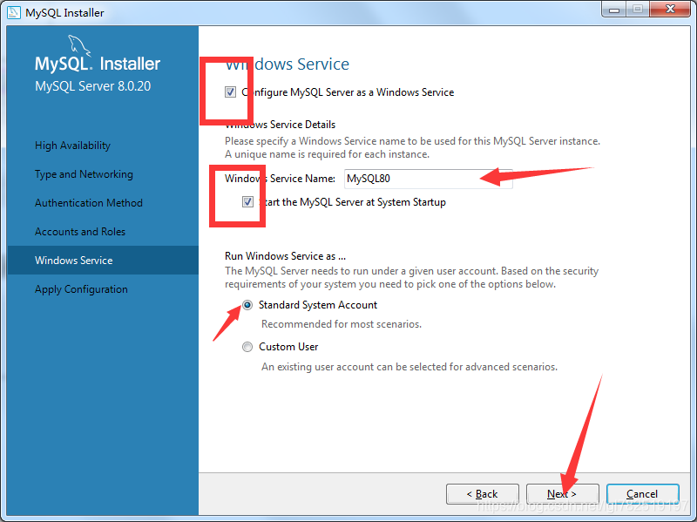Click the Back button

tap(483, 494)
